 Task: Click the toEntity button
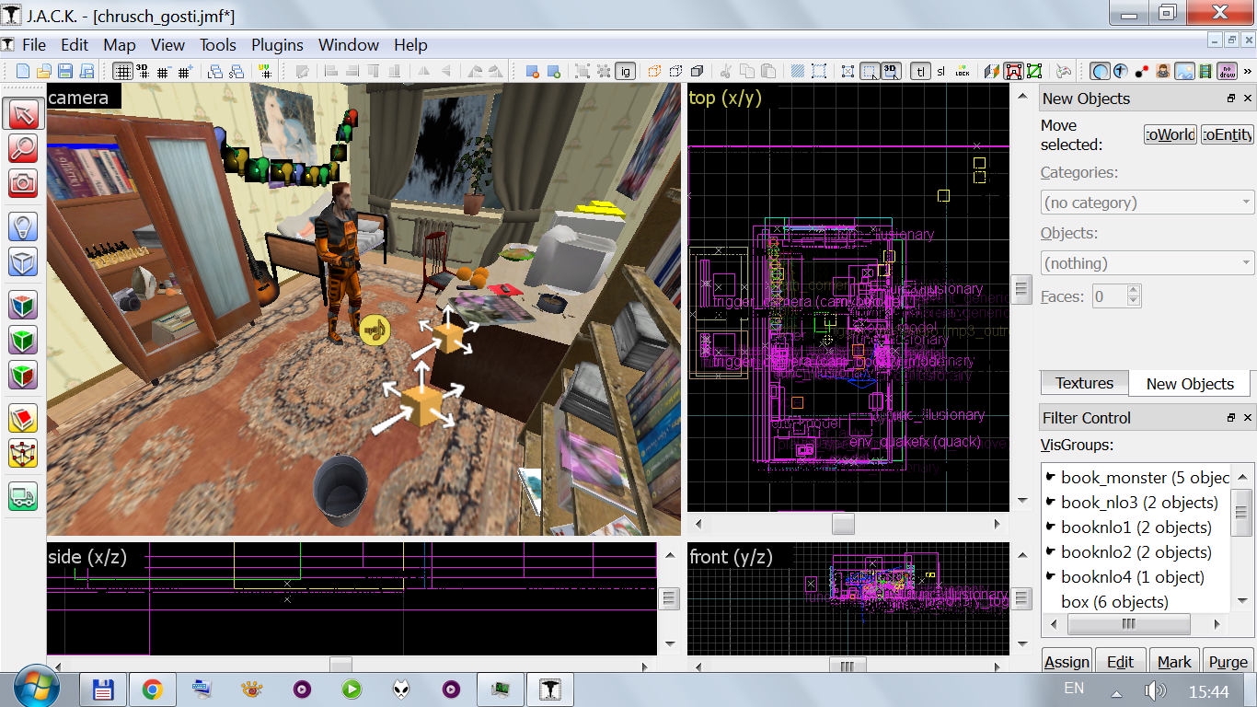tap(1228, 134)
